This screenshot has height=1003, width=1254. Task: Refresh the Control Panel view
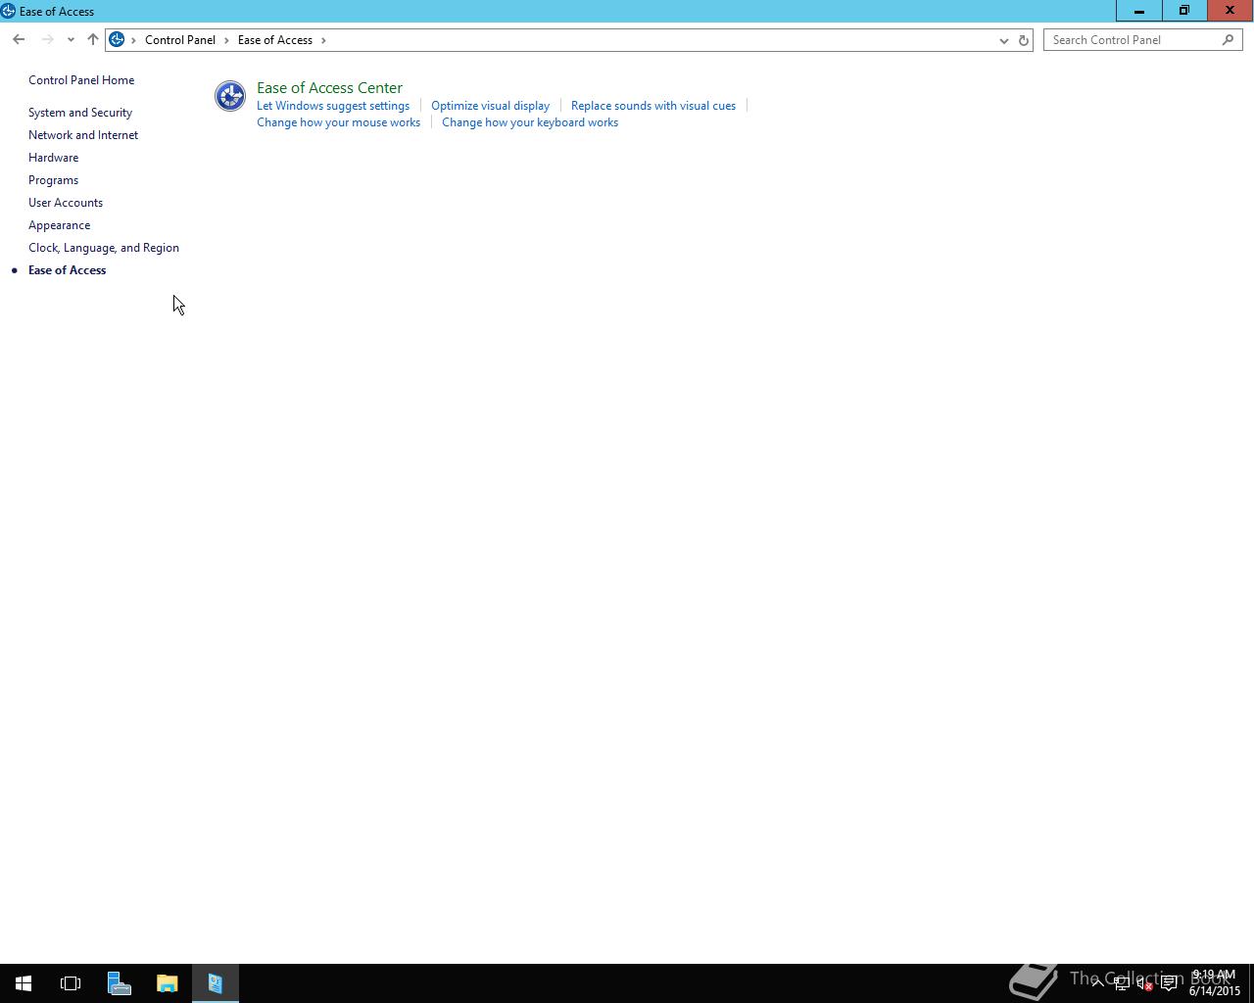point(1024,40)
